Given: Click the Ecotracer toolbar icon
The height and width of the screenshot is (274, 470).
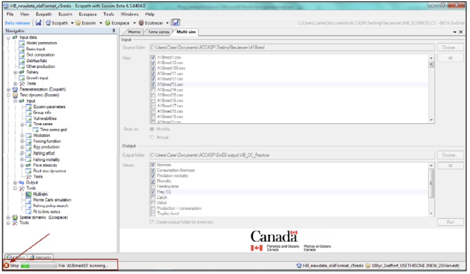Looking at the screenshot, I should [x=141, y=23].
